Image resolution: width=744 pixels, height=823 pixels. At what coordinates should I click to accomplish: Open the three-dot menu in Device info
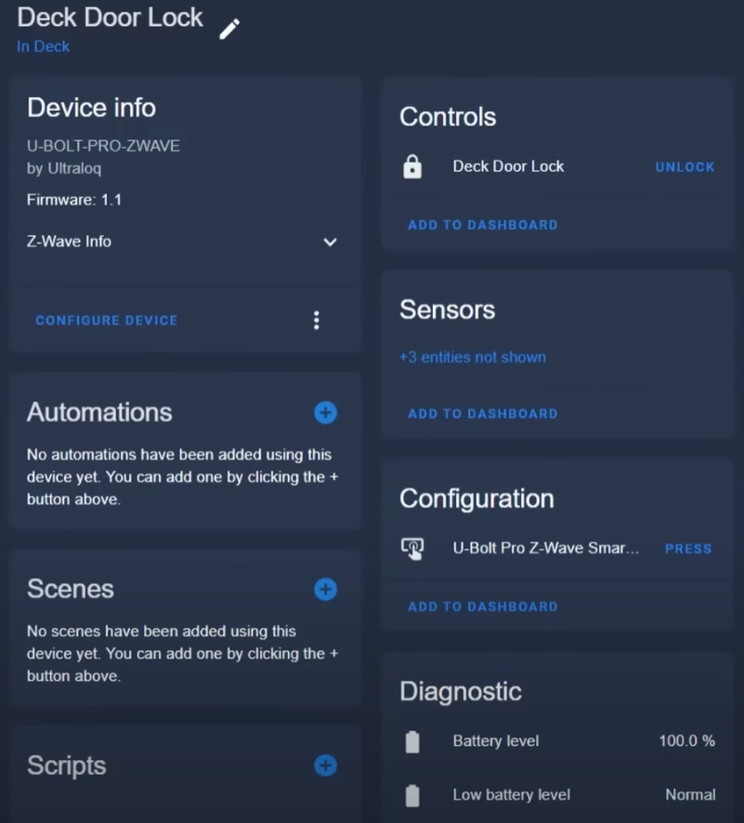coord(317,320)
